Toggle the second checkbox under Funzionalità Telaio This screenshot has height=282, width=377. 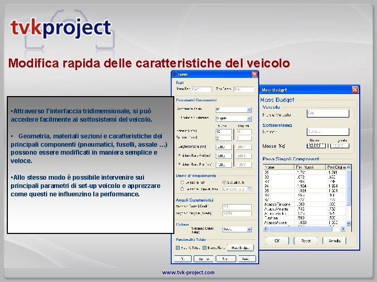tap(204, 248)
